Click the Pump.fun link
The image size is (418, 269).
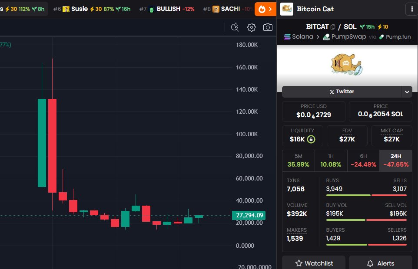pyautogui.click(x=395, y=37)
